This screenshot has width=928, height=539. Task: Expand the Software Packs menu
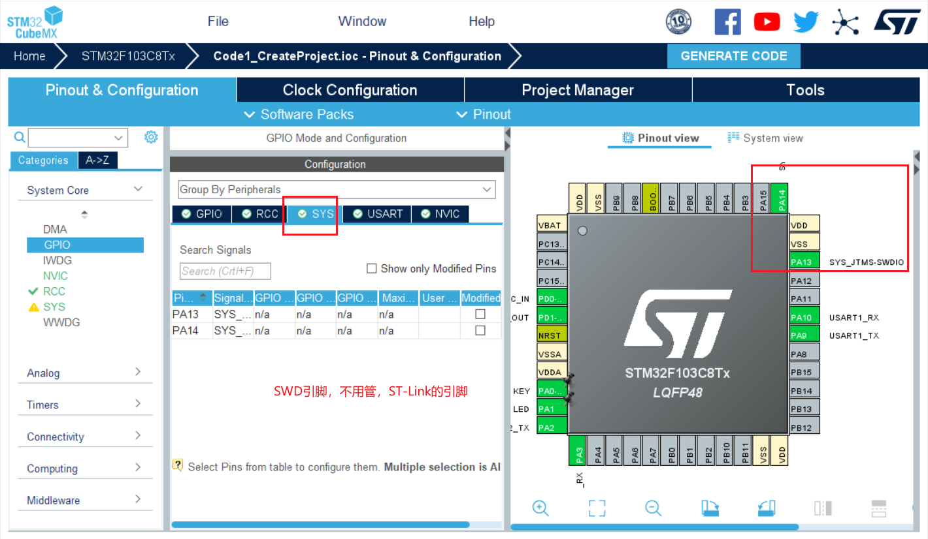pyautogui.click(x=299, y=114)
